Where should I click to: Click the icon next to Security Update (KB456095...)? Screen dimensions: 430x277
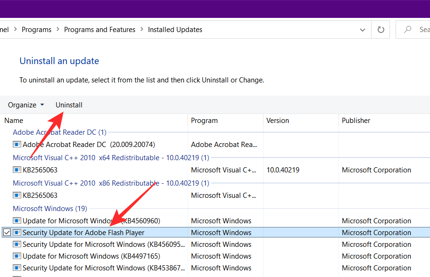click(17, 244)
